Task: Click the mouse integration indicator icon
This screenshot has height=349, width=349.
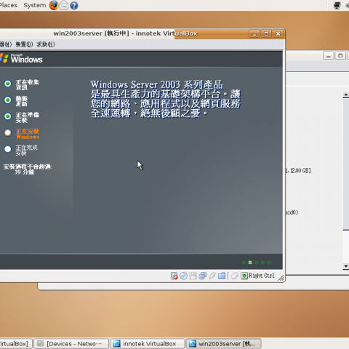Action: pyautogui.click(x=234, y=276)
